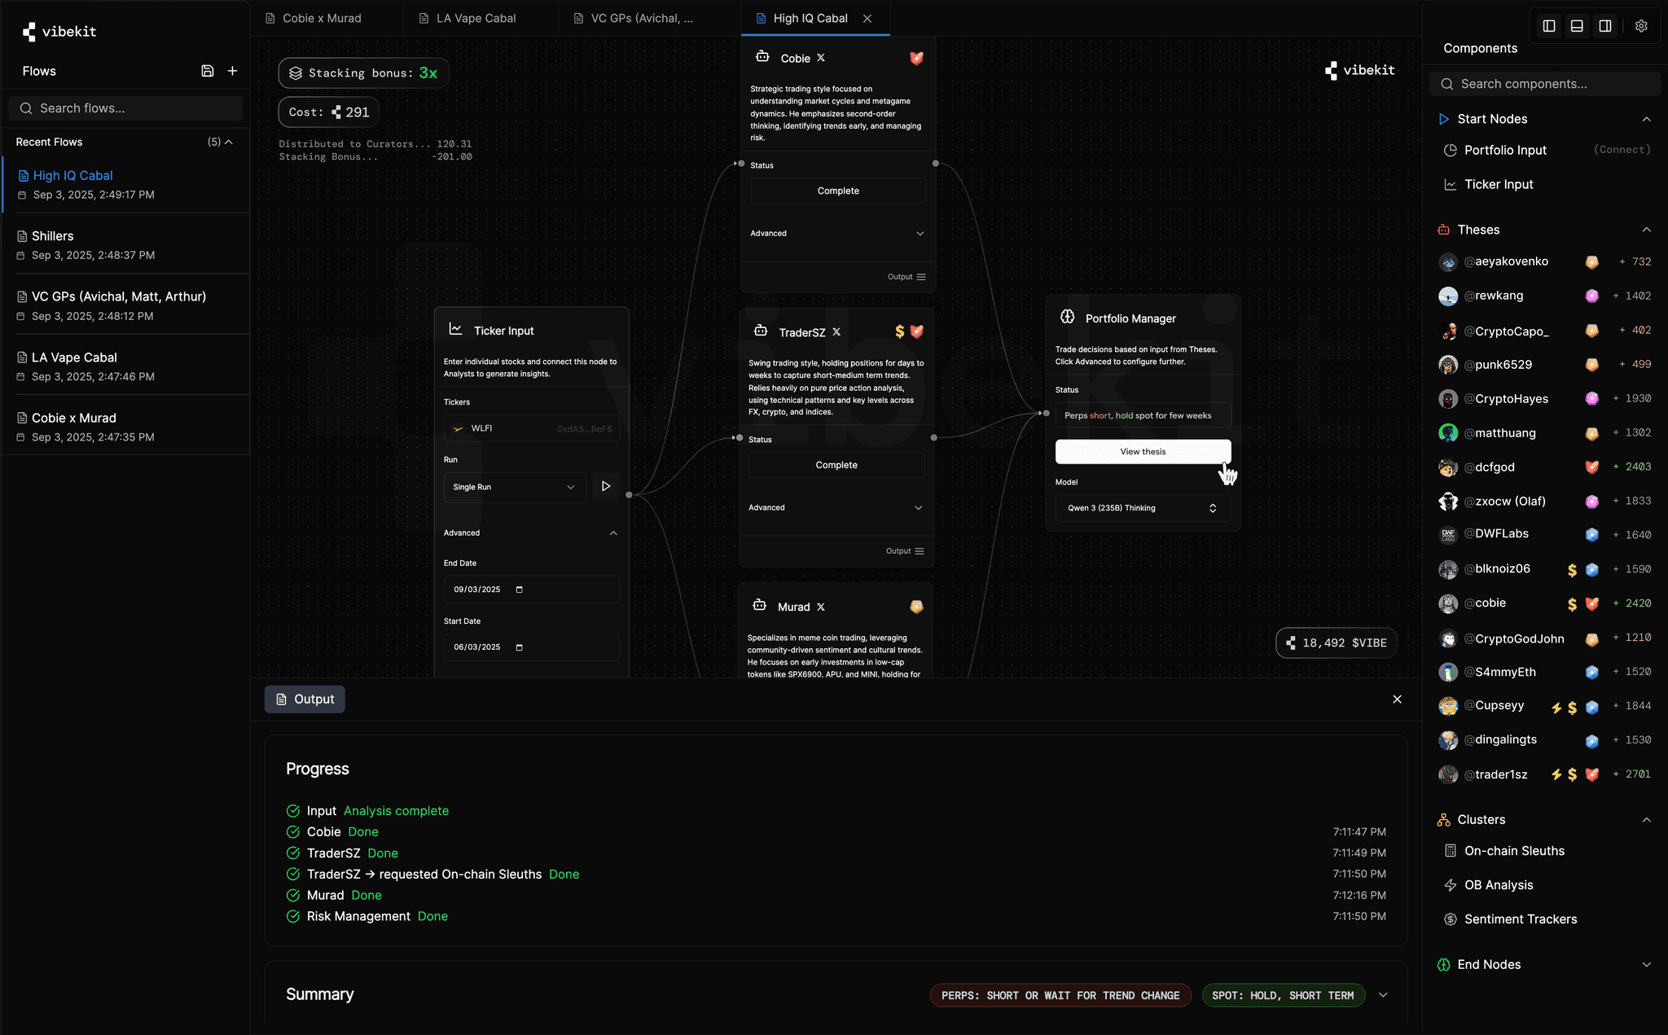Open the settings gear icon
The height and width of the screenshot is (1035, 1668).
(x=1641, y=26)
